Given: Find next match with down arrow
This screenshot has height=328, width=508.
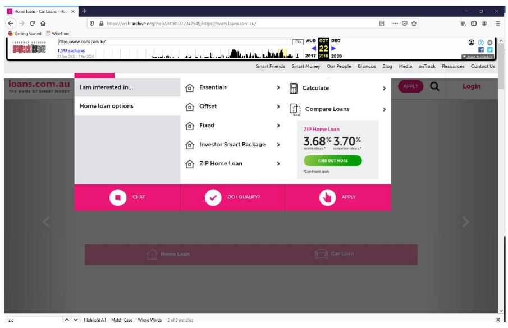Looking at the screenshot, I should pos(75,320).
